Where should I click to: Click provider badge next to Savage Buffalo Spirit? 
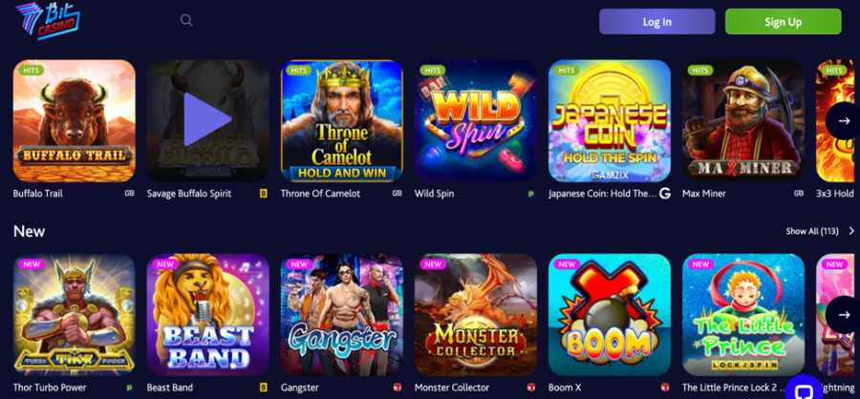point(264,194)
